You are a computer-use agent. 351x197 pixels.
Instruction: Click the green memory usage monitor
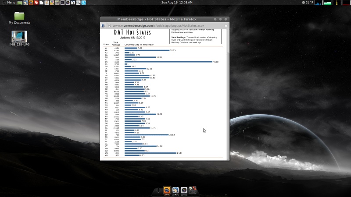[327, 3]
